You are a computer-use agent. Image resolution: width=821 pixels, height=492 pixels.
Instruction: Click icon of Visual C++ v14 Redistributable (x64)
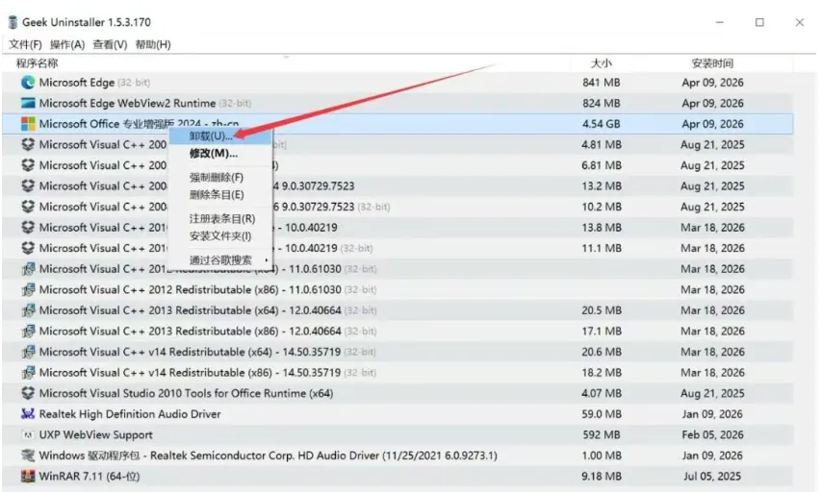tap(28, 352)
